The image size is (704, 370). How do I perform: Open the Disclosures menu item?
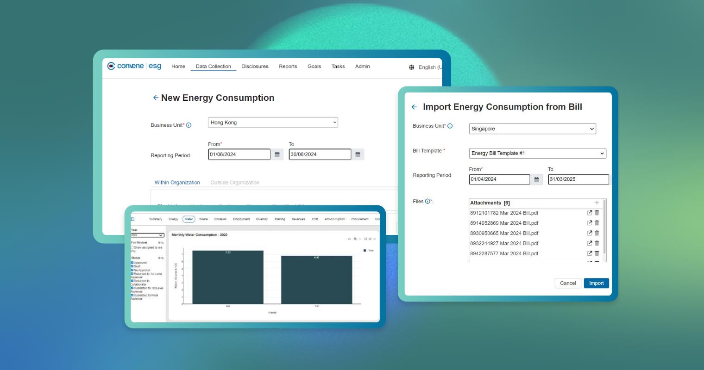(254, 66)
